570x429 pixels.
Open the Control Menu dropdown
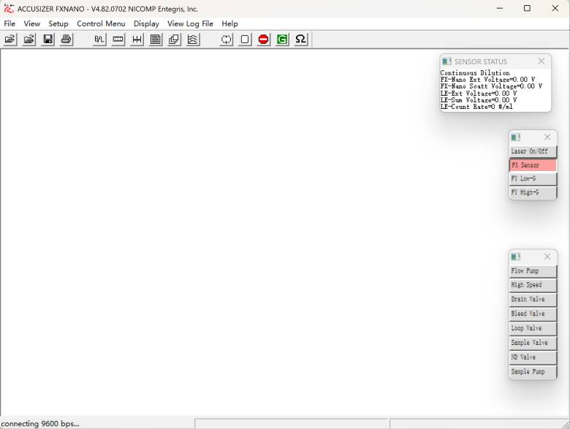[101, 23]
